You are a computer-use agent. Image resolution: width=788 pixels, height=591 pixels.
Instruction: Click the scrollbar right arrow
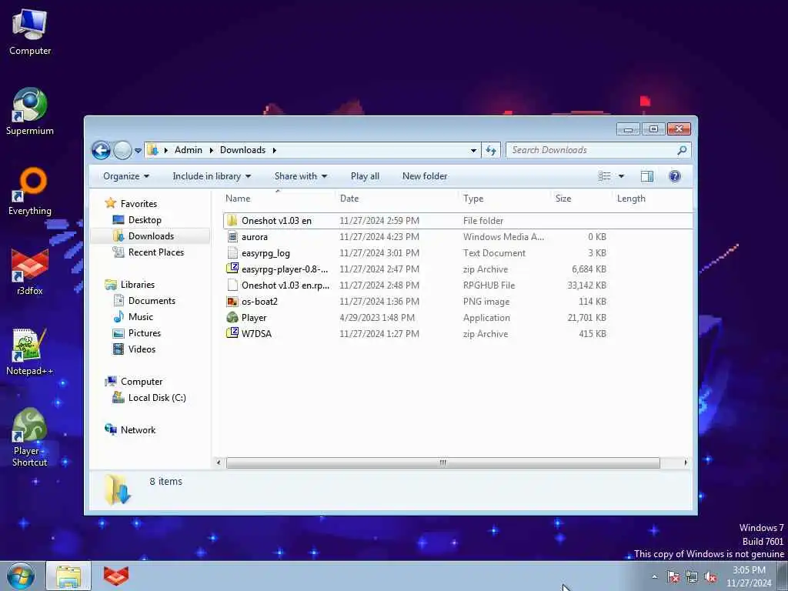686,462
